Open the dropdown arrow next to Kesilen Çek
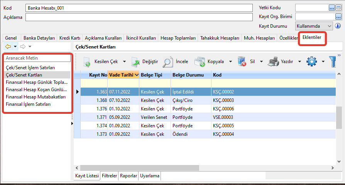Screen dimensions: 345x185 pyautogui.click(x=124, y=62)
